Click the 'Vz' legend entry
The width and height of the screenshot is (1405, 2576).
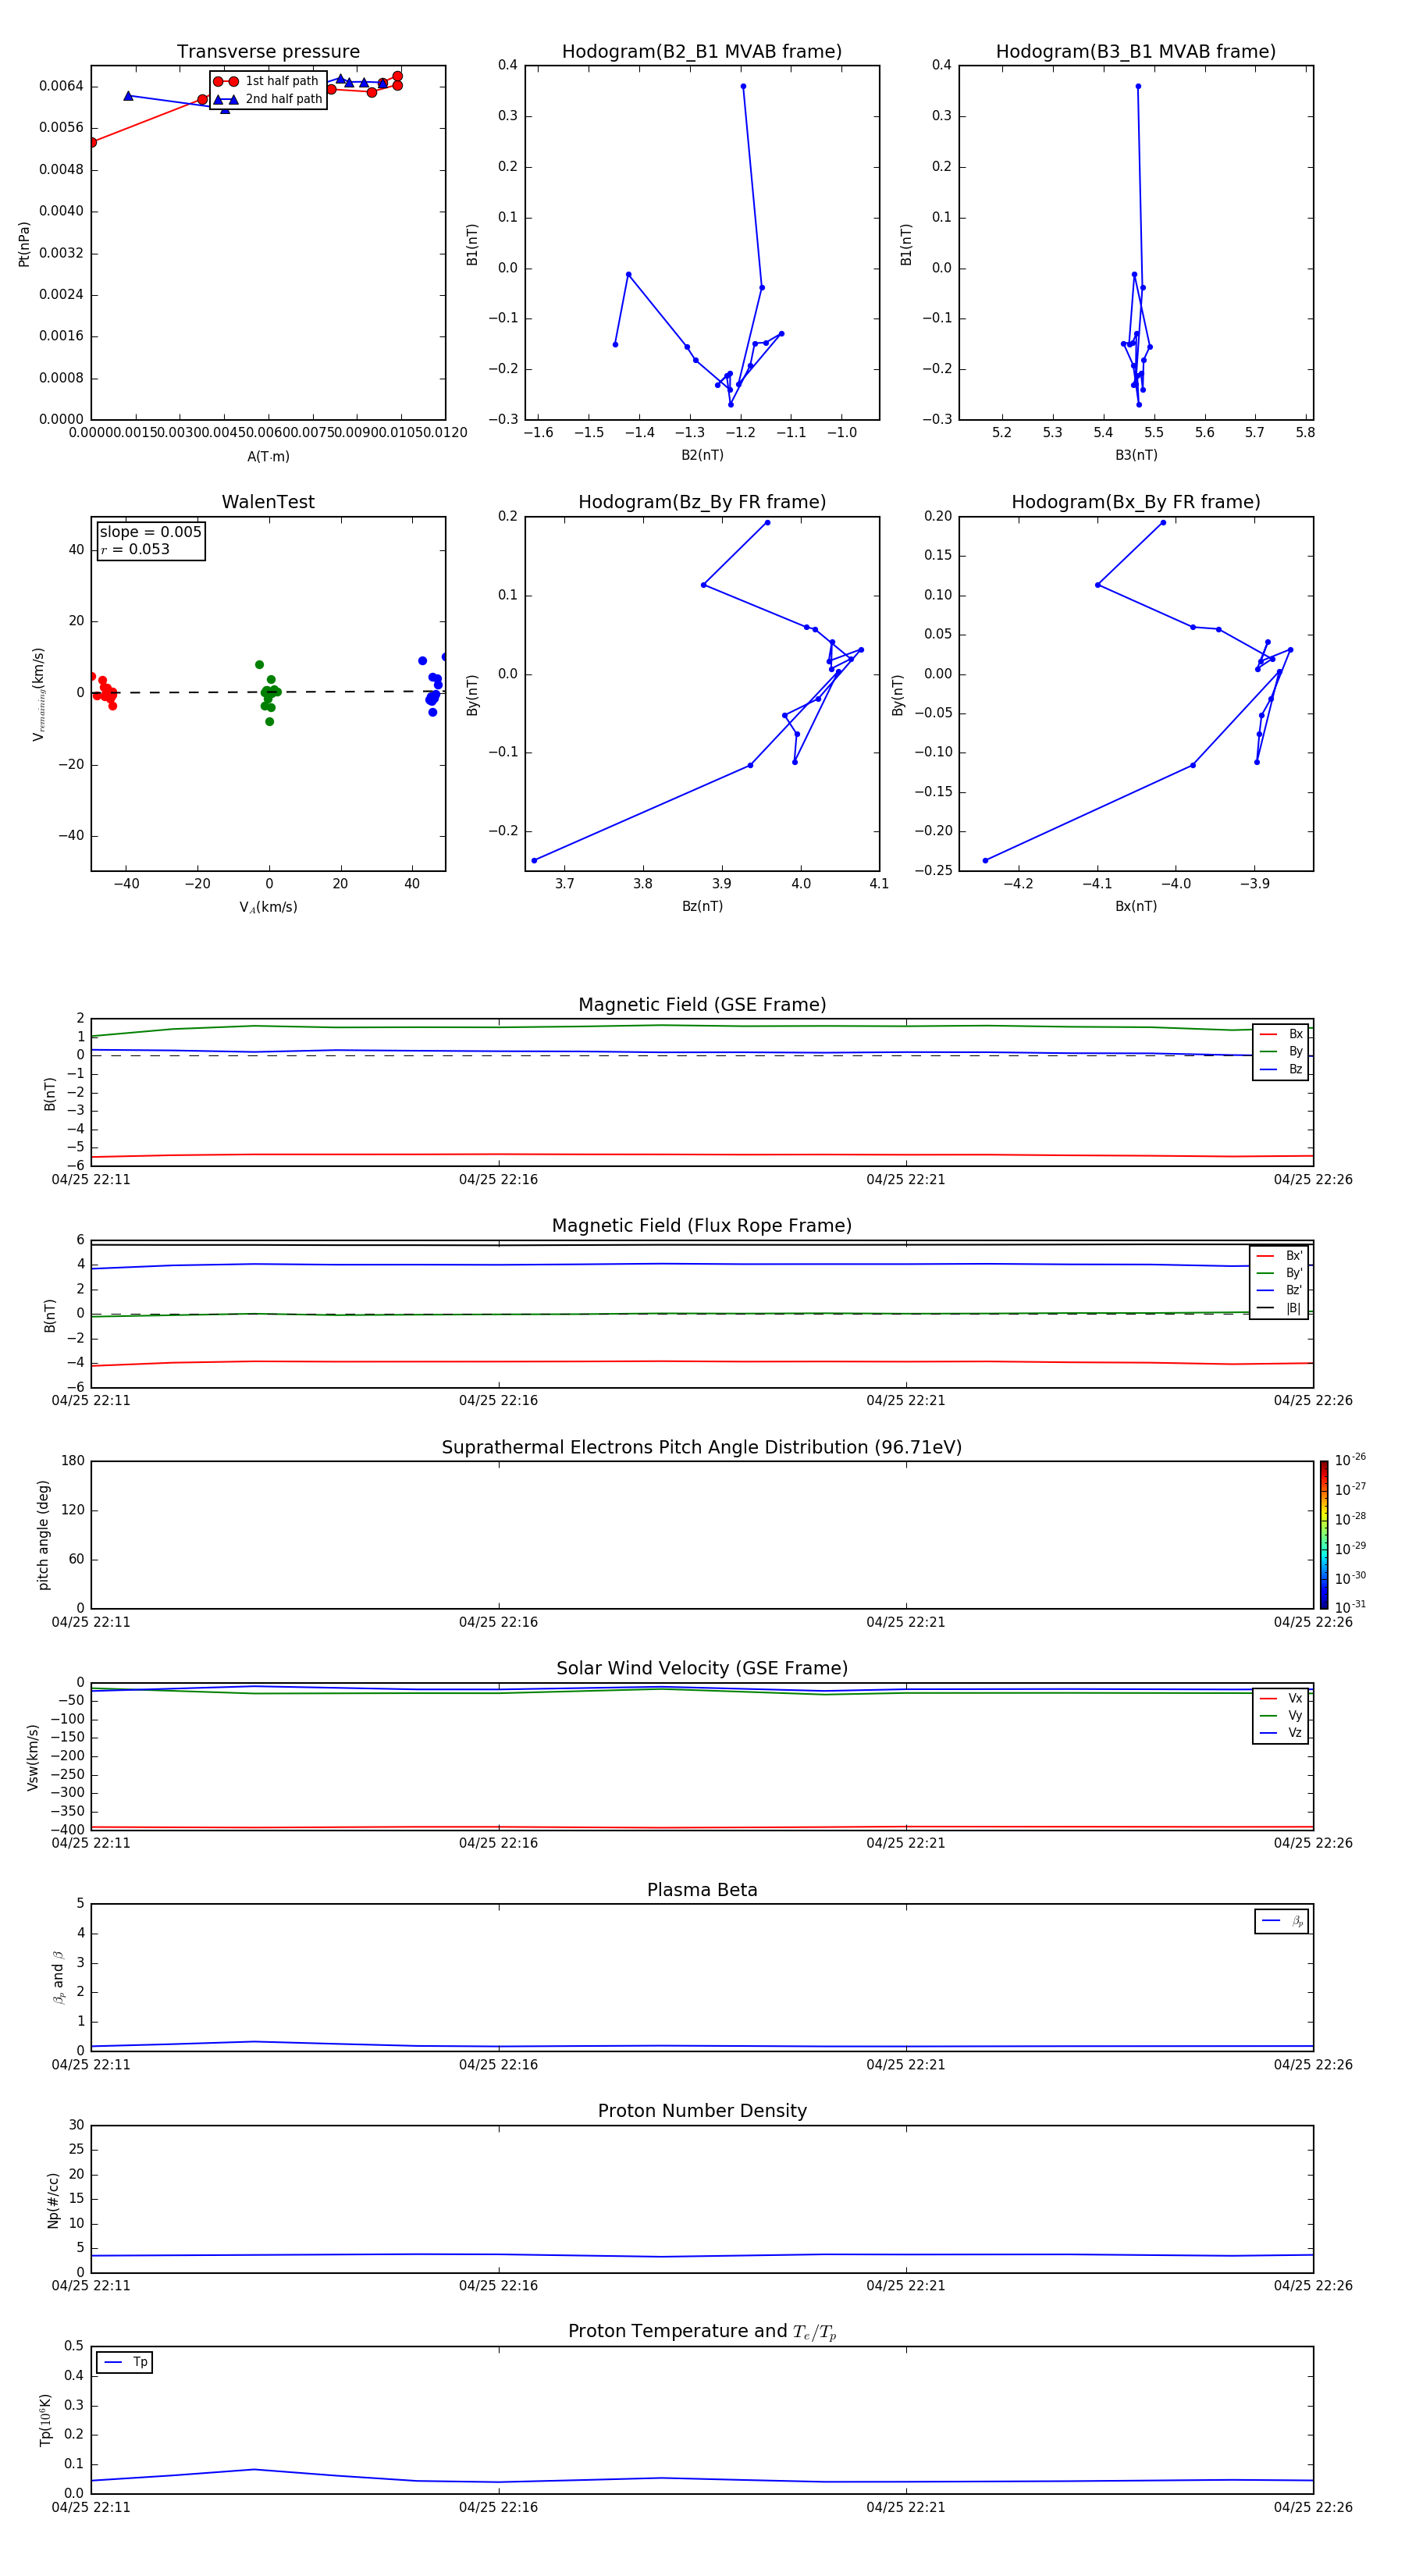click(x=1281, y=1732)
